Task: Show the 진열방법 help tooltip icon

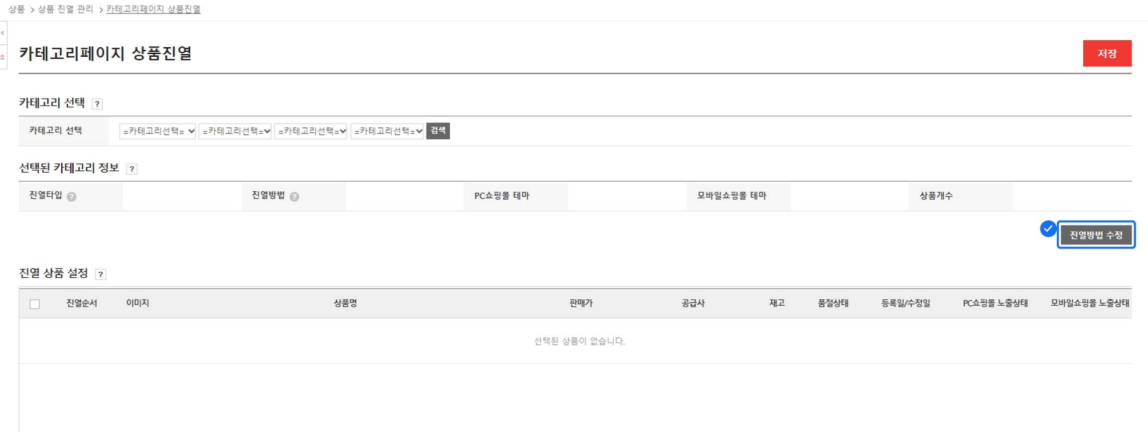Action: (294, 197)
